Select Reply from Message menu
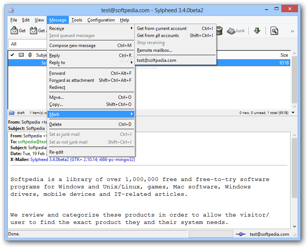 (91, 56)
